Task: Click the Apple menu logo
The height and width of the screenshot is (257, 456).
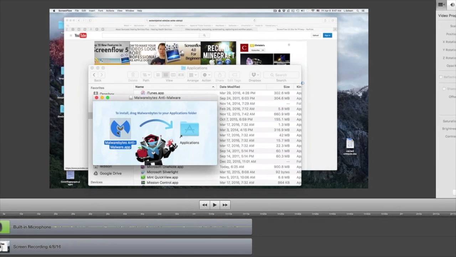Action: pyautogui.click(x=54, y=11)
